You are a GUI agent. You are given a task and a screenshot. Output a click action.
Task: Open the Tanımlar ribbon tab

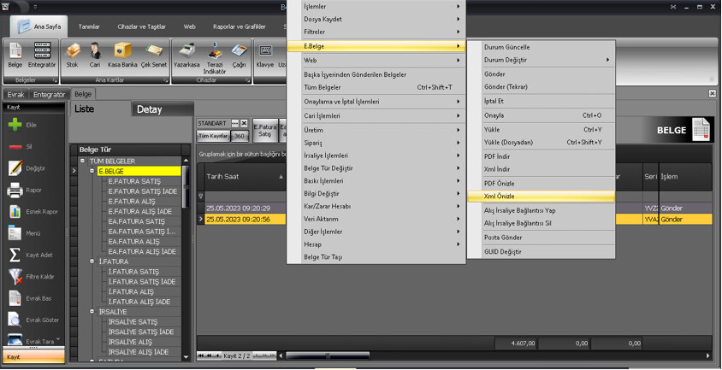coord(90,26)
